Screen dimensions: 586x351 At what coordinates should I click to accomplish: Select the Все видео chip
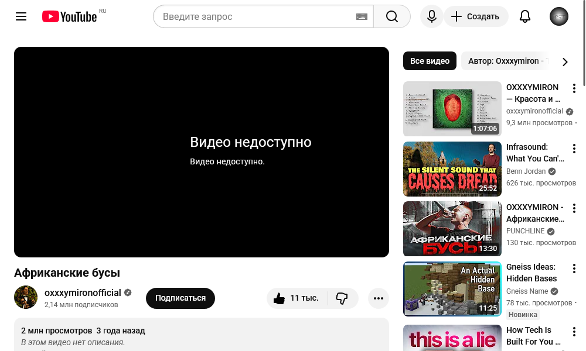click(x=430, y=61)
